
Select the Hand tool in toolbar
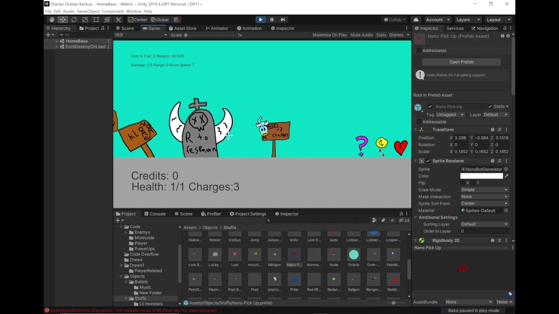click(x=52, y=20)
